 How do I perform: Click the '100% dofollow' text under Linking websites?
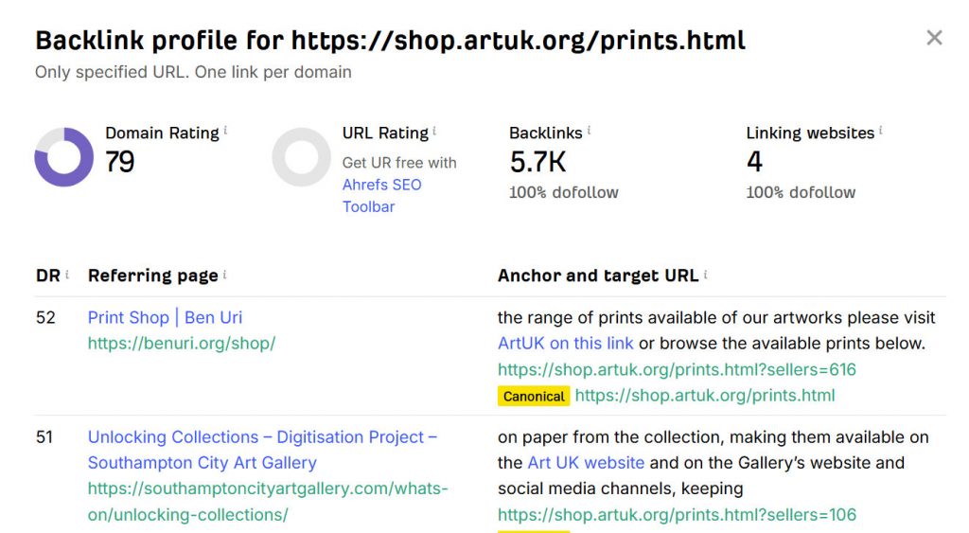[801, 192]
